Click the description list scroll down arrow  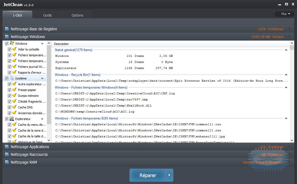point(292,140)
